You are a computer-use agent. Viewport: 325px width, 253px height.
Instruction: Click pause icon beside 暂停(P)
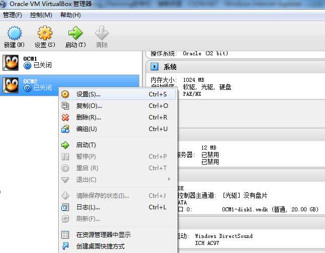(65, 157)
